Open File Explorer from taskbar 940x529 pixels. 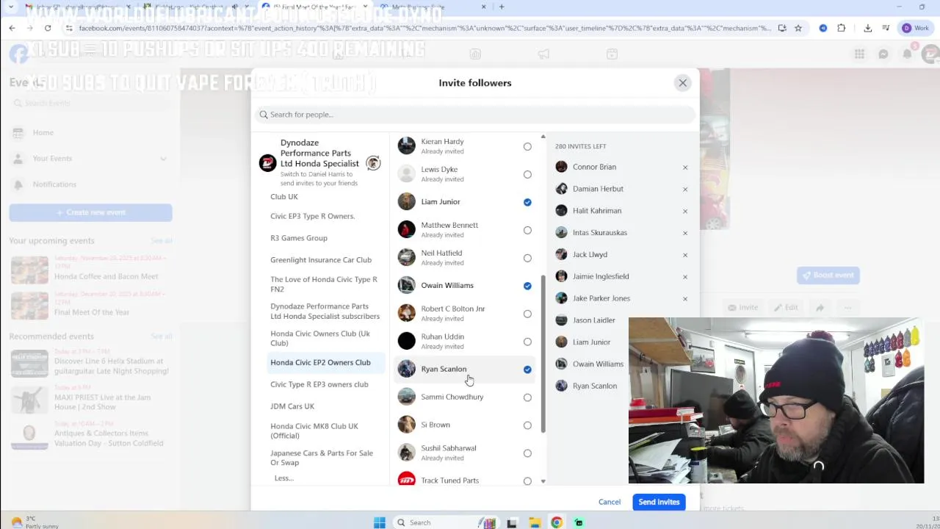pyautogui.click(x=535, y=522)
